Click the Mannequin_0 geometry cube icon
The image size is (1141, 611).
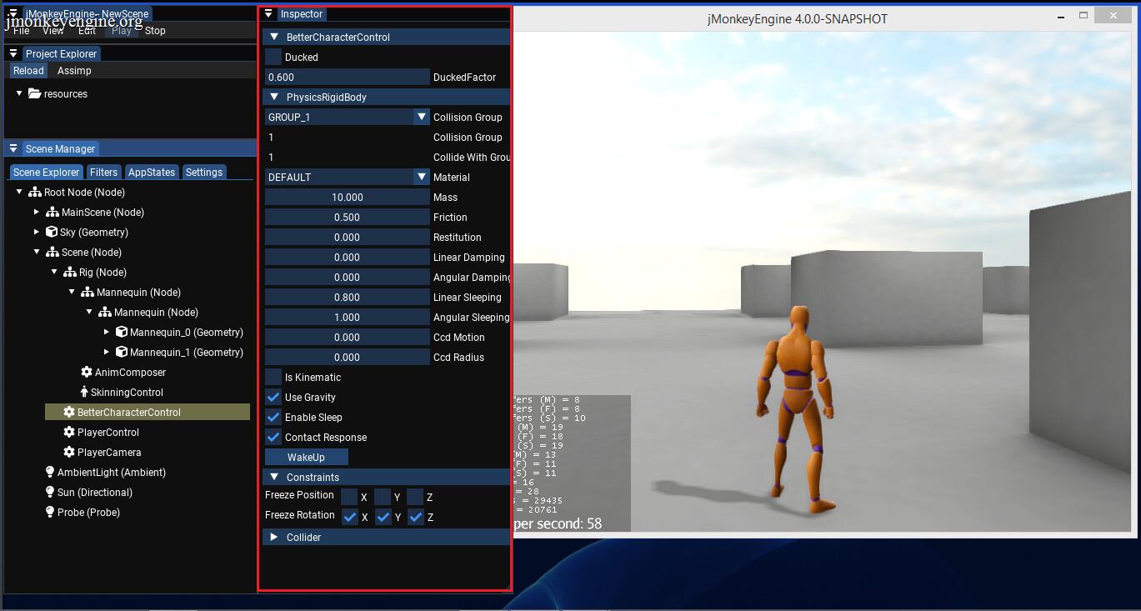pyautogui.click(x=121, y=332)
